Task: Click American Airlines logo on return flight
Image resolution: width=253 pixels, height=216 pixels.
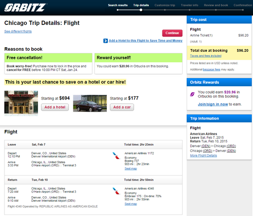Action: pos(116,191)
